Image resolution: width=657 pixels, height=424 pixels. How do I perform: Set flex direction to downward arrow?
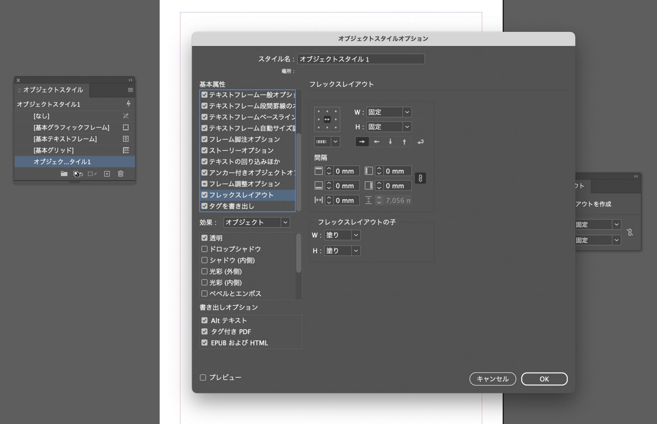[x=390, y=142]
